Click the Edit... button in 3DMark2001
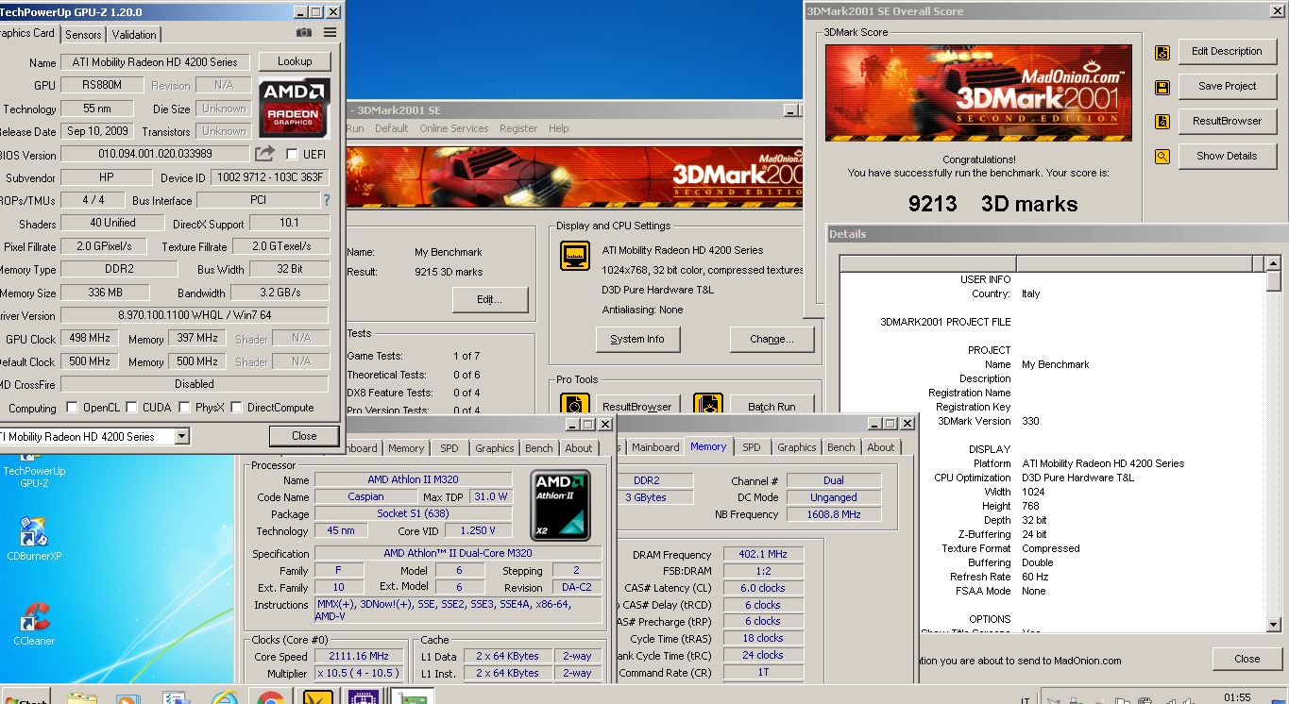This screenshot has width=1289, height=704. (489, 300)
